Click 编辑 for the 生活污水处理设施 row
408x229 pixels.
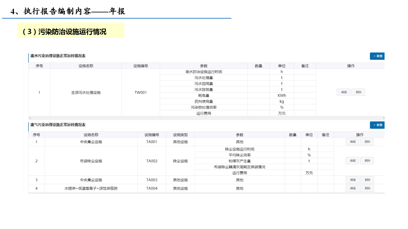click(344, 92)
